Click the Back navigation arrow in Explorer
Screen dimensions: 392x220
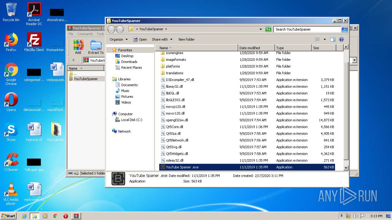[x=111, y=29]
